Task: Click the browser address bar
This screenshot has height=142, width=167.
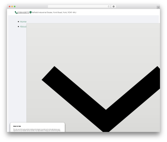Action: click(79, 7)
